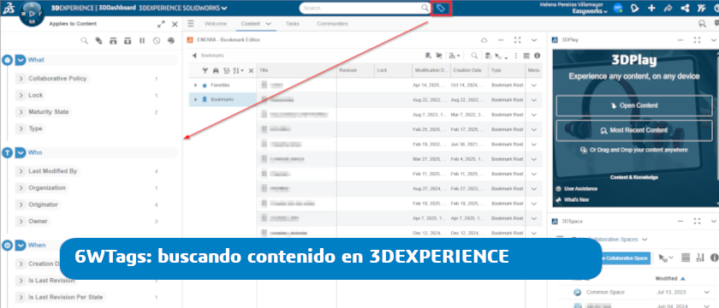Click into the top Search field
719x308 pixels.
tap(361, 9)
